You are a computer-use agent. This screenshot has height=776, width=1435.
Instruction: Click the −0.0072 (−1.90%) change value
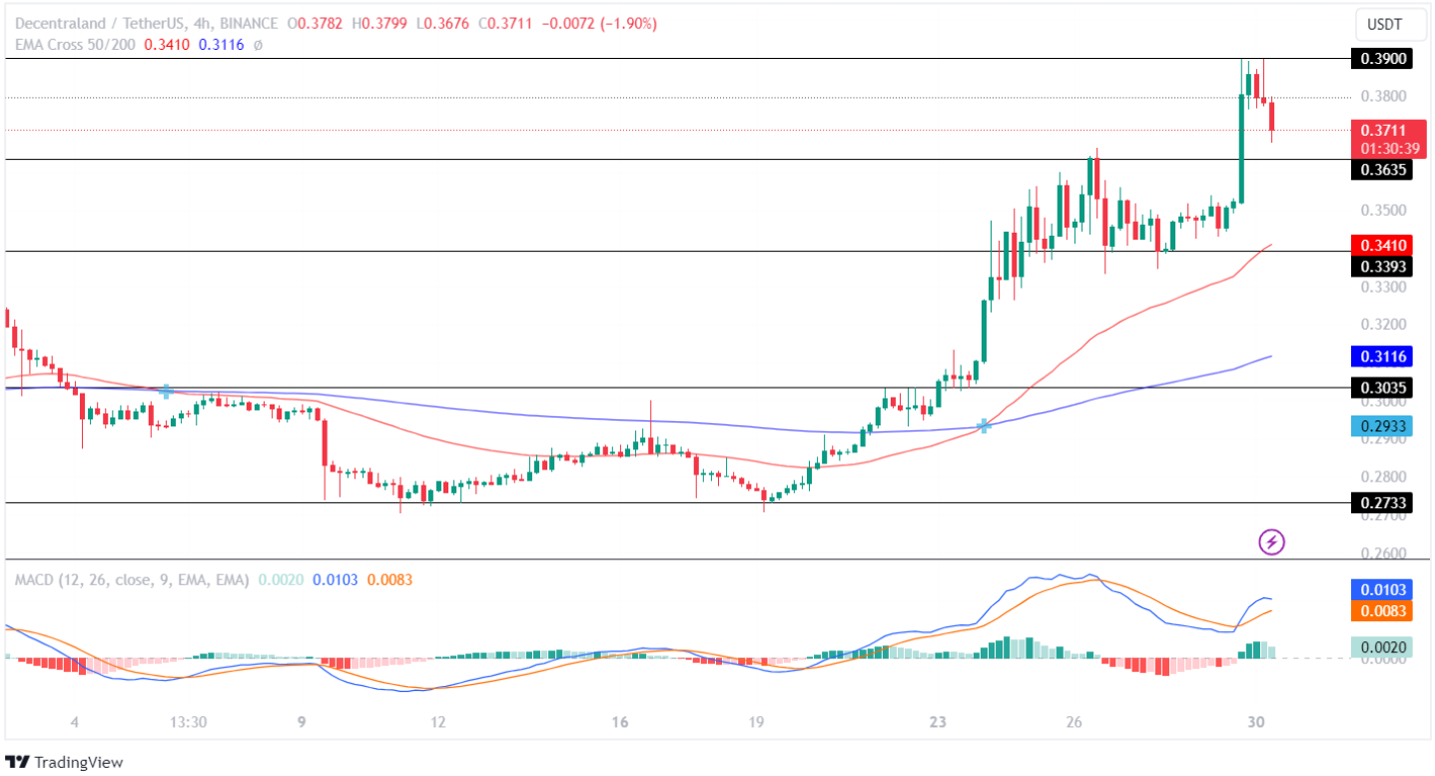click(599, 23)
